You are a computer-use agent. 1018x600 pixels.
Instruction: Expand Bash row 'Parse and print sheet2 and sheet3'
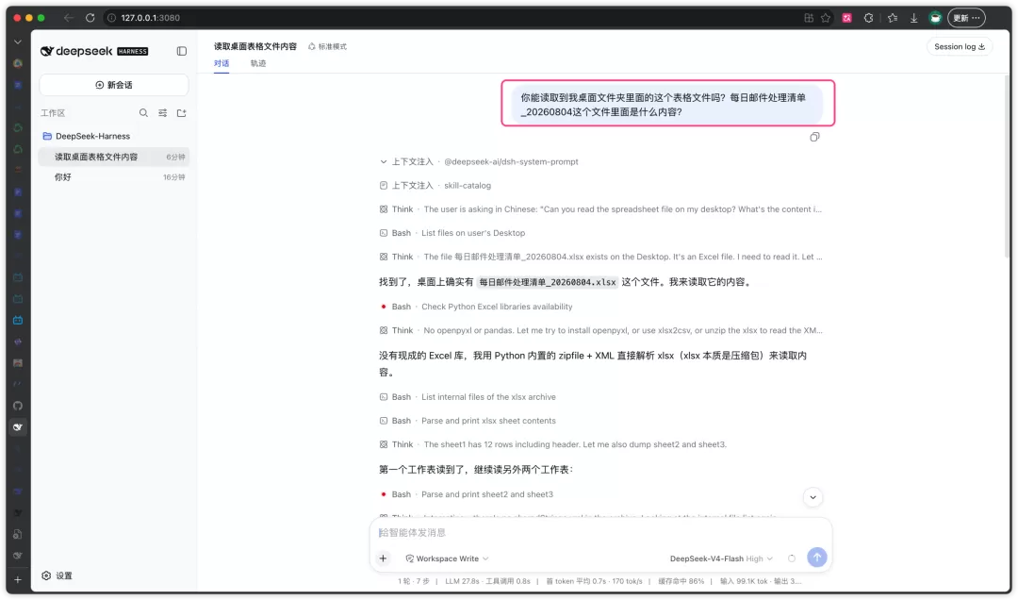point(467,494)
